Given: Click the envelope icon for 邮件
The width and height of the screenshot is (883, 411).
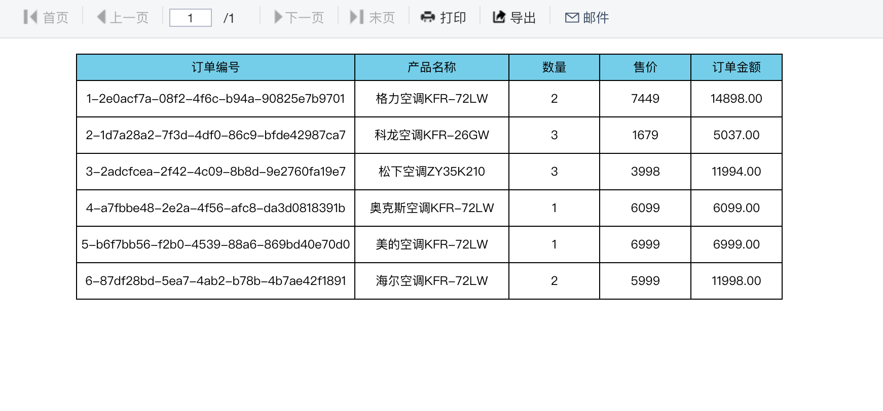Looking at the screenshot, I should point(572,18).
